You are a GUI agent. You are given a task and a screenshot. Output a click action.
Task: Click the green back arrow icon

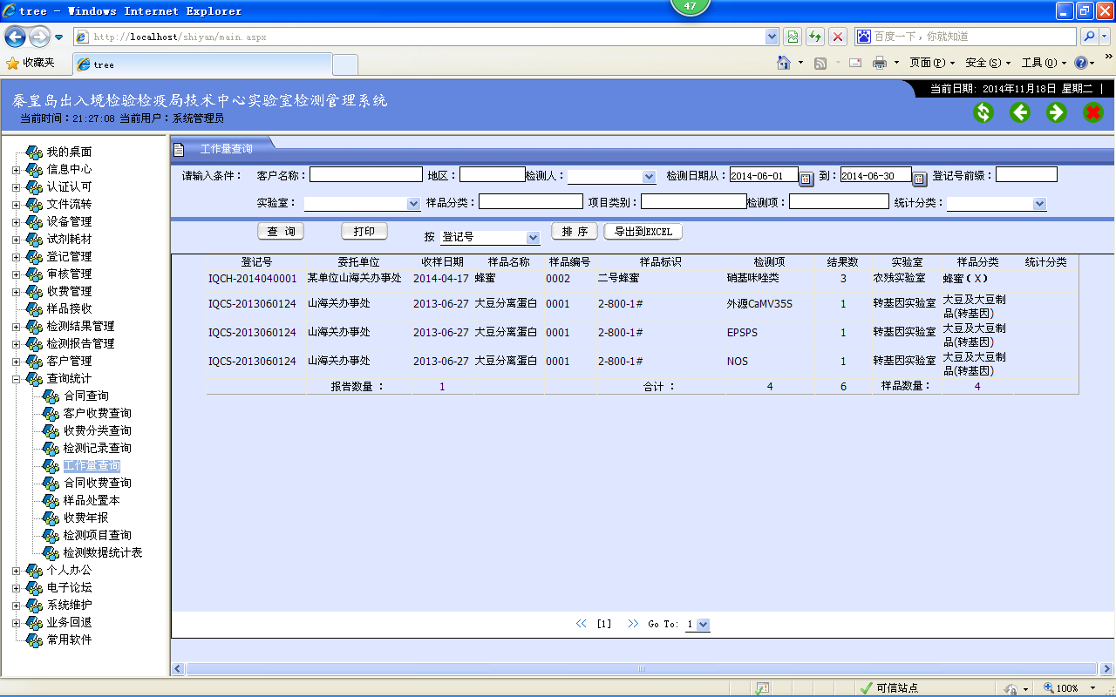coord(1020,112)
